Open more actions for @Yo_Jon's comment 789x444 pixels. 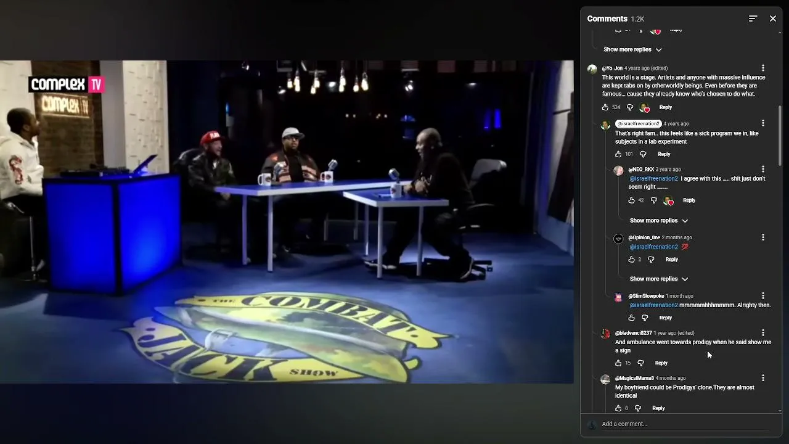pos(763,68)
